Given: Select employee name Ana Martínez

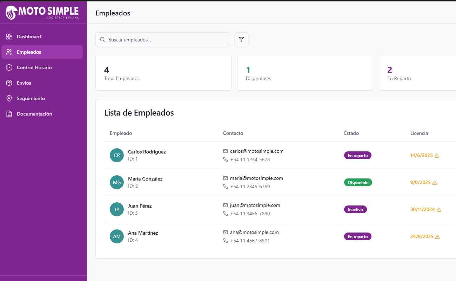Looking at the screenshot, I should point(143,233).
